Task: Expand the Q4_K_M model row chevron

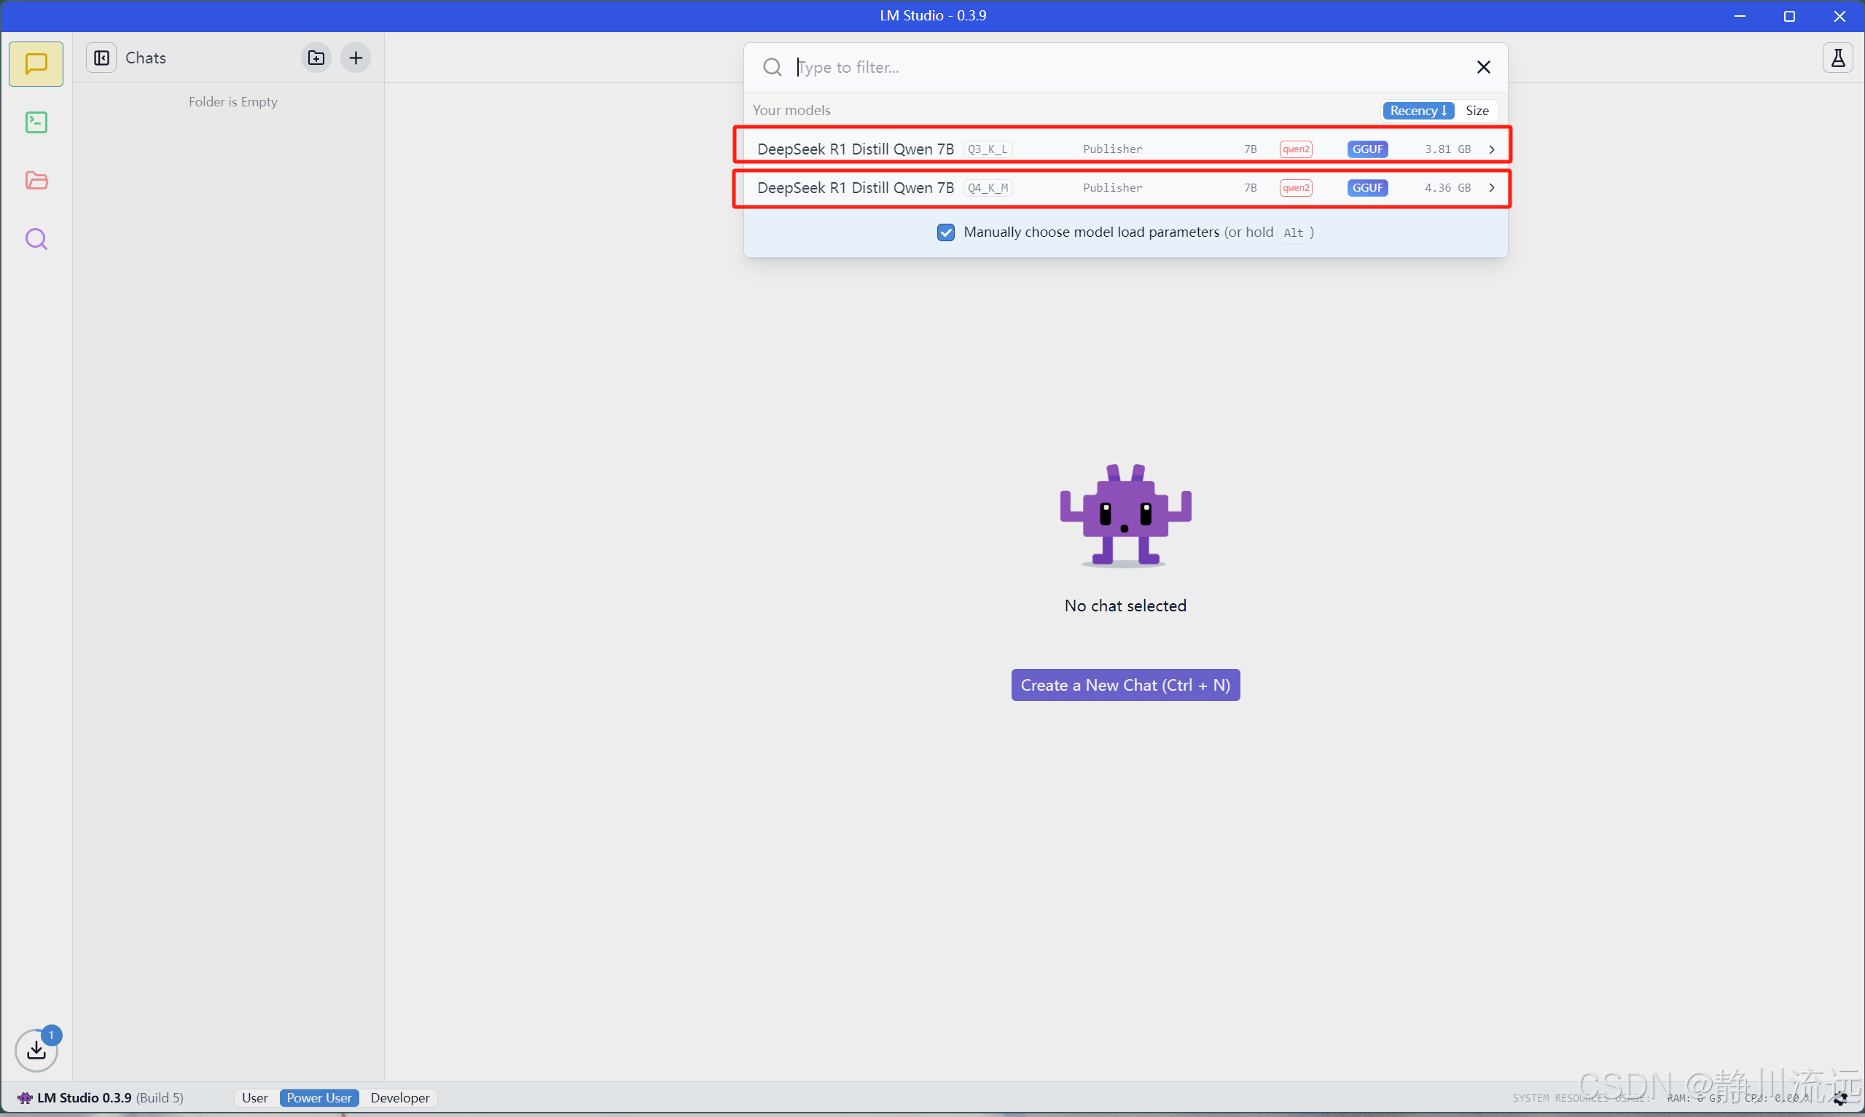Action: coord(1492,187)
